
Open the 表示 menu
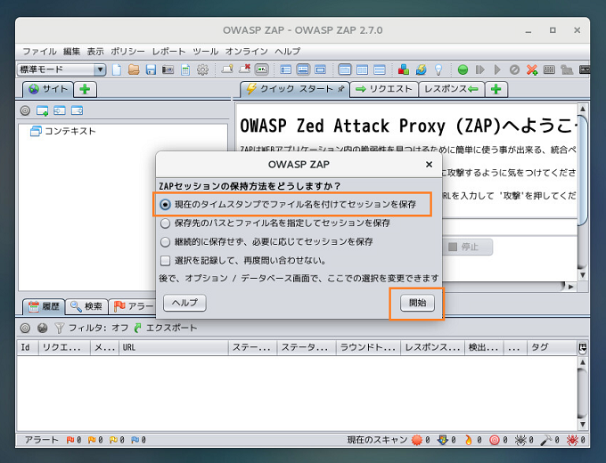click(x=95, y=52)
